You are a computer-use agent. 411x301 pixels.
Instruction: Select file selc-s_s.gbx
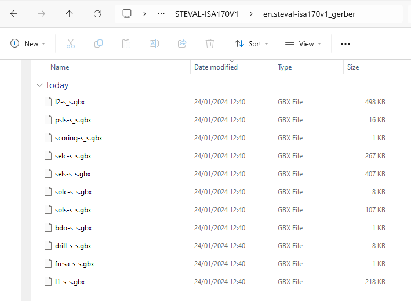tap(73, 156)
